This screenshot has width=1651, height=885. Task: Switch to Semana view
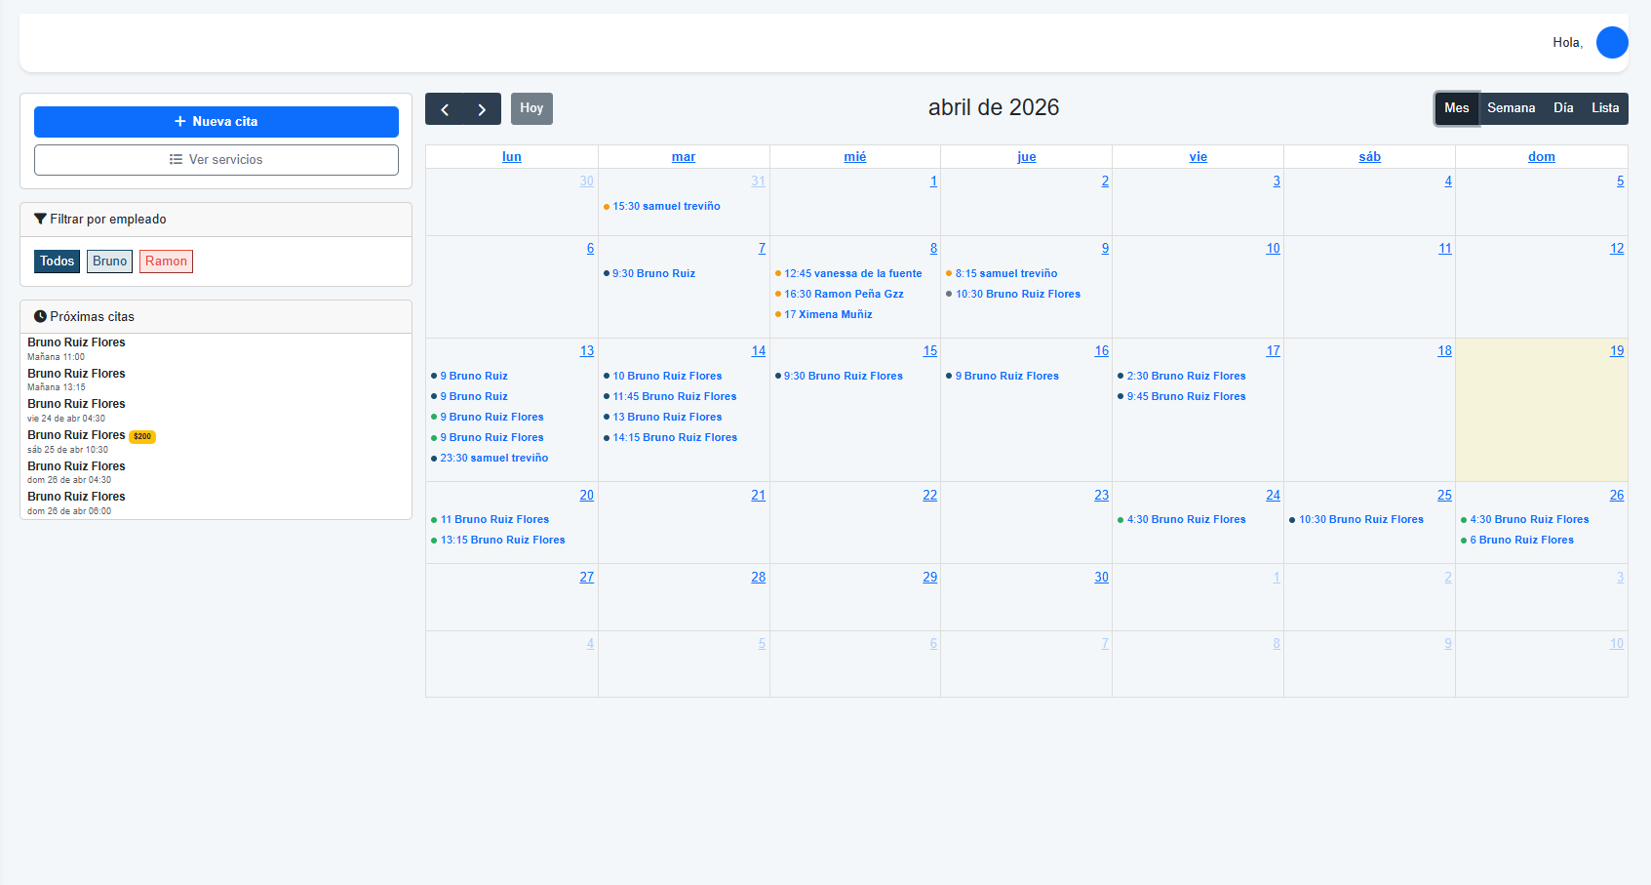pos(1511,108)
